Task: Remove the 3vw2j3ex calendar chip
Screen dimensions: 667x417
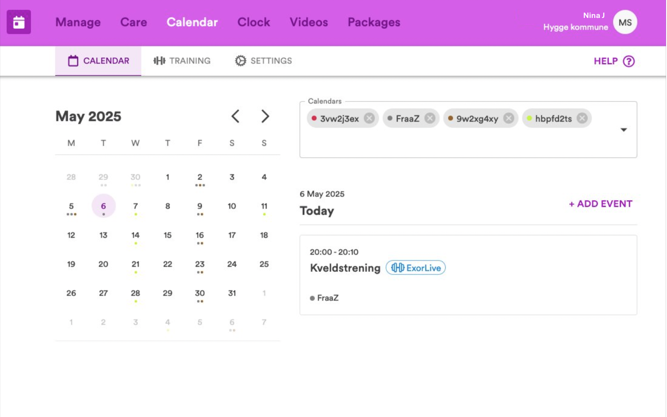Action: tap(369, 118)
